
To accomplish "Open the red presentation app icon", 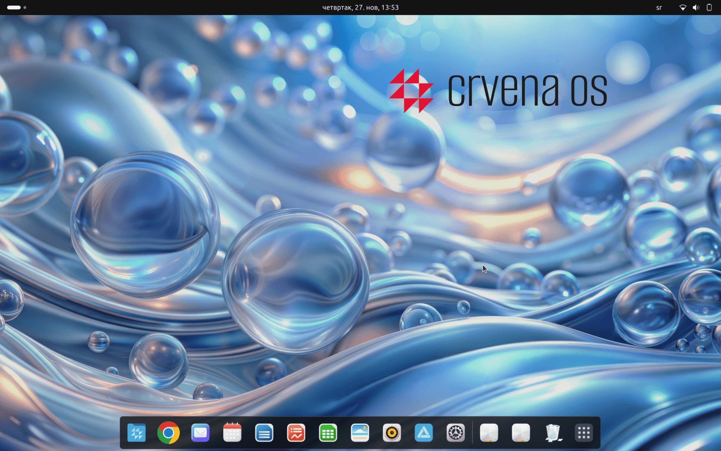I will tap(296, 433).
